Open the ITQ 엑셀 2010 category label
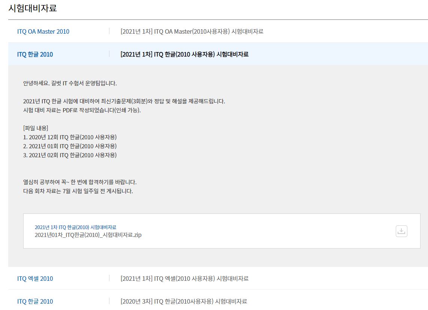Viewport: 428px width, 310px height. pyautogui.click(x=35, y=279)
